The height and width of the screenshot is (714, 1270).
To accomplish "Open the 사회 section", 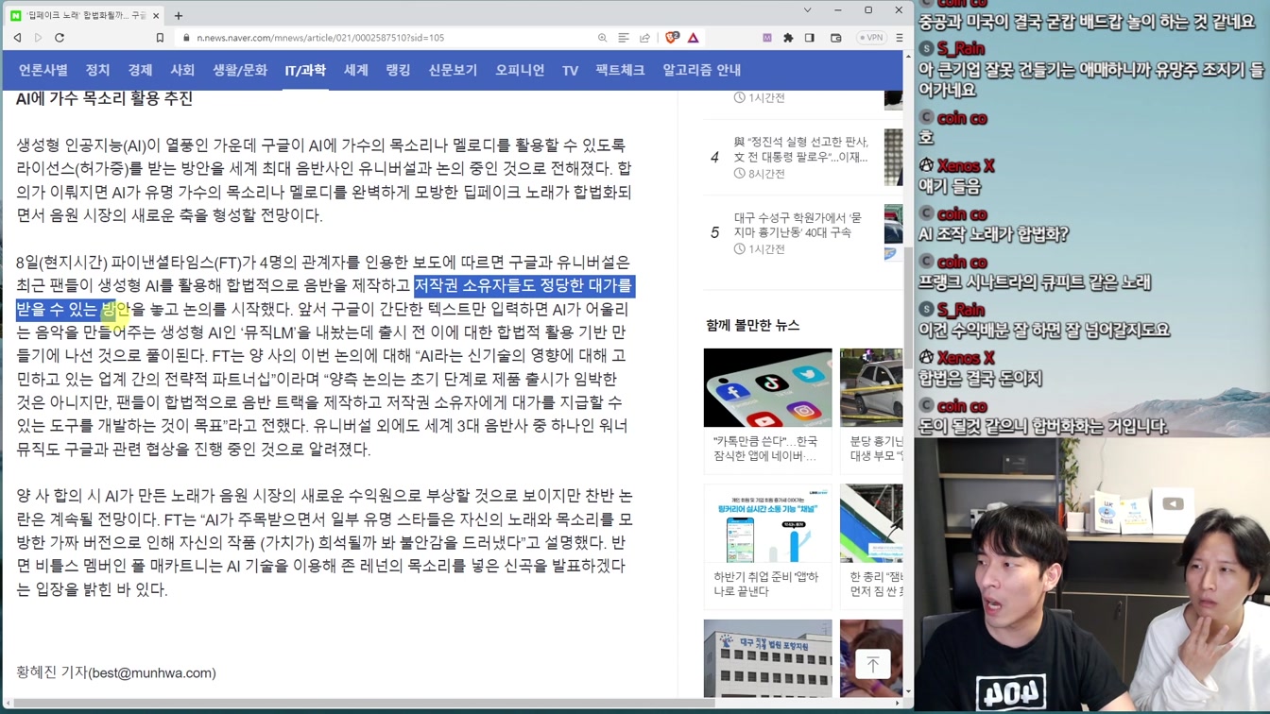I will 182,70.
